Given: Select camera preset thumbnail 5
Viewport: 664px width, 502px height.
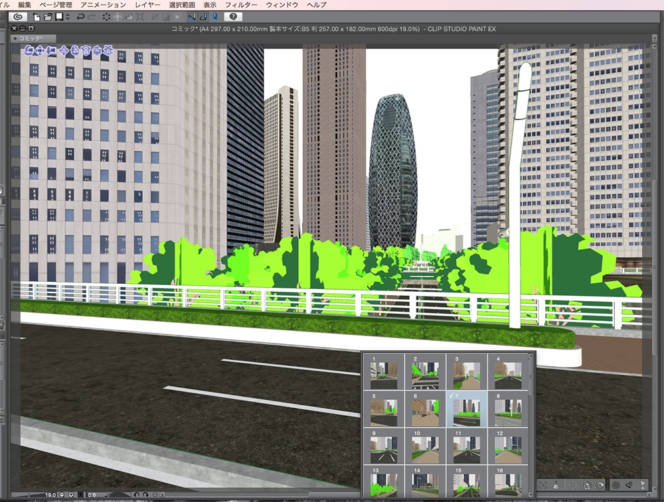Looking at the screenshot, I should (384, 409).
